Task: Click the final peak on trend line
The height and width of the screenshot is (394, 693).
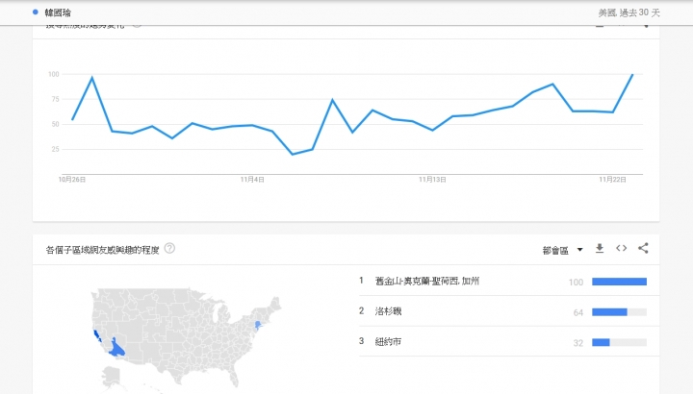Action: coord(632,75)
